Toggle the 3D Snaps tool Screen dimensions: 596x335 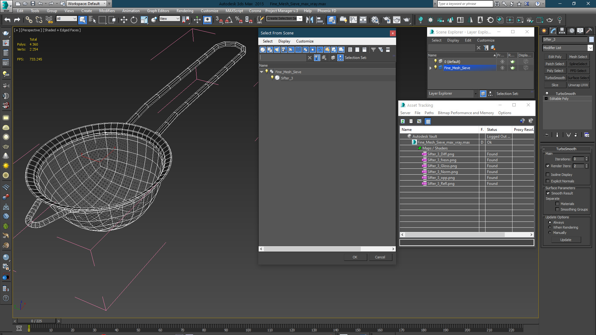(x=219, y=20)
